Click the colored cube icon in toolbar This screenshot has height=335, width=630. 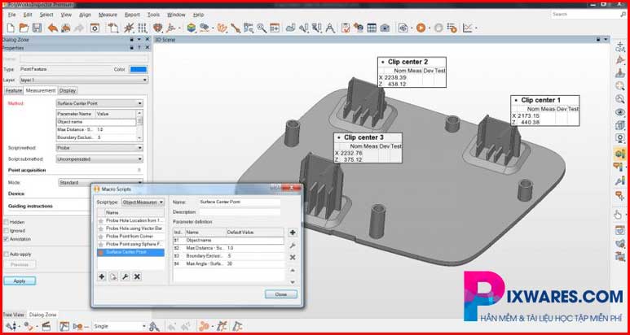pyautogui.click(x=192, y=28)
